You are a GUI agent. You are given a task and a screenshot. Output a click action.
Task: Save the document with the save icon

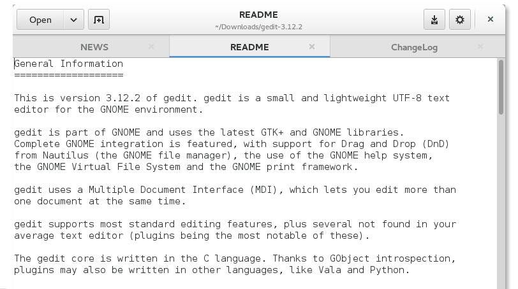point(434,20)
